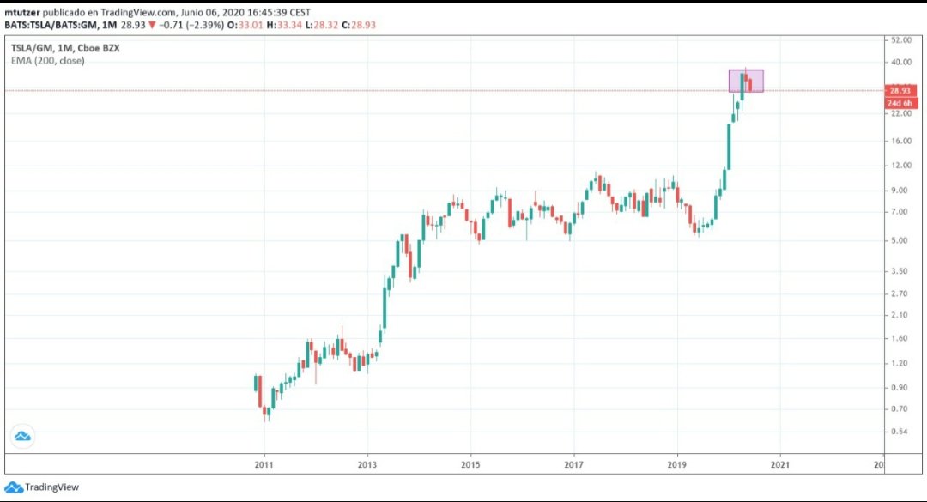
Task: Click the 24d 6h countdown label
Action: coord(900,103)
